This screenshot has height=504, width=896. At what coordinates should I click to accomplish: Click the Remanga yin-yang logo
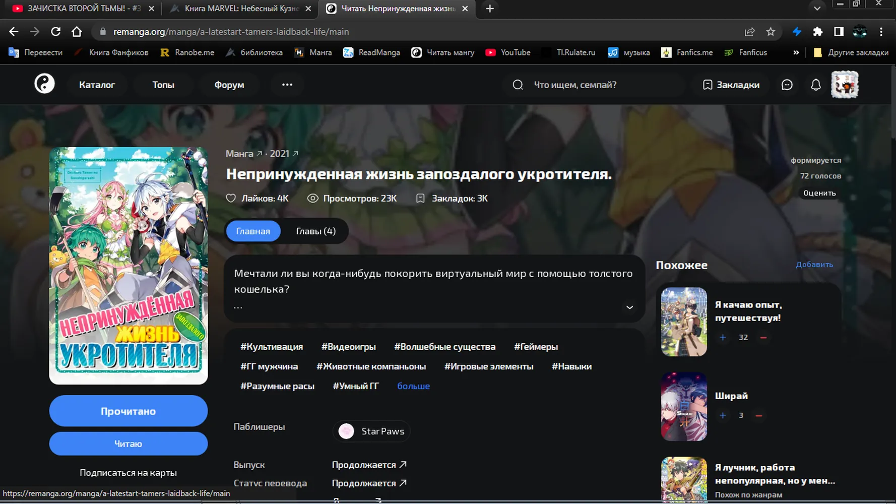44,84
